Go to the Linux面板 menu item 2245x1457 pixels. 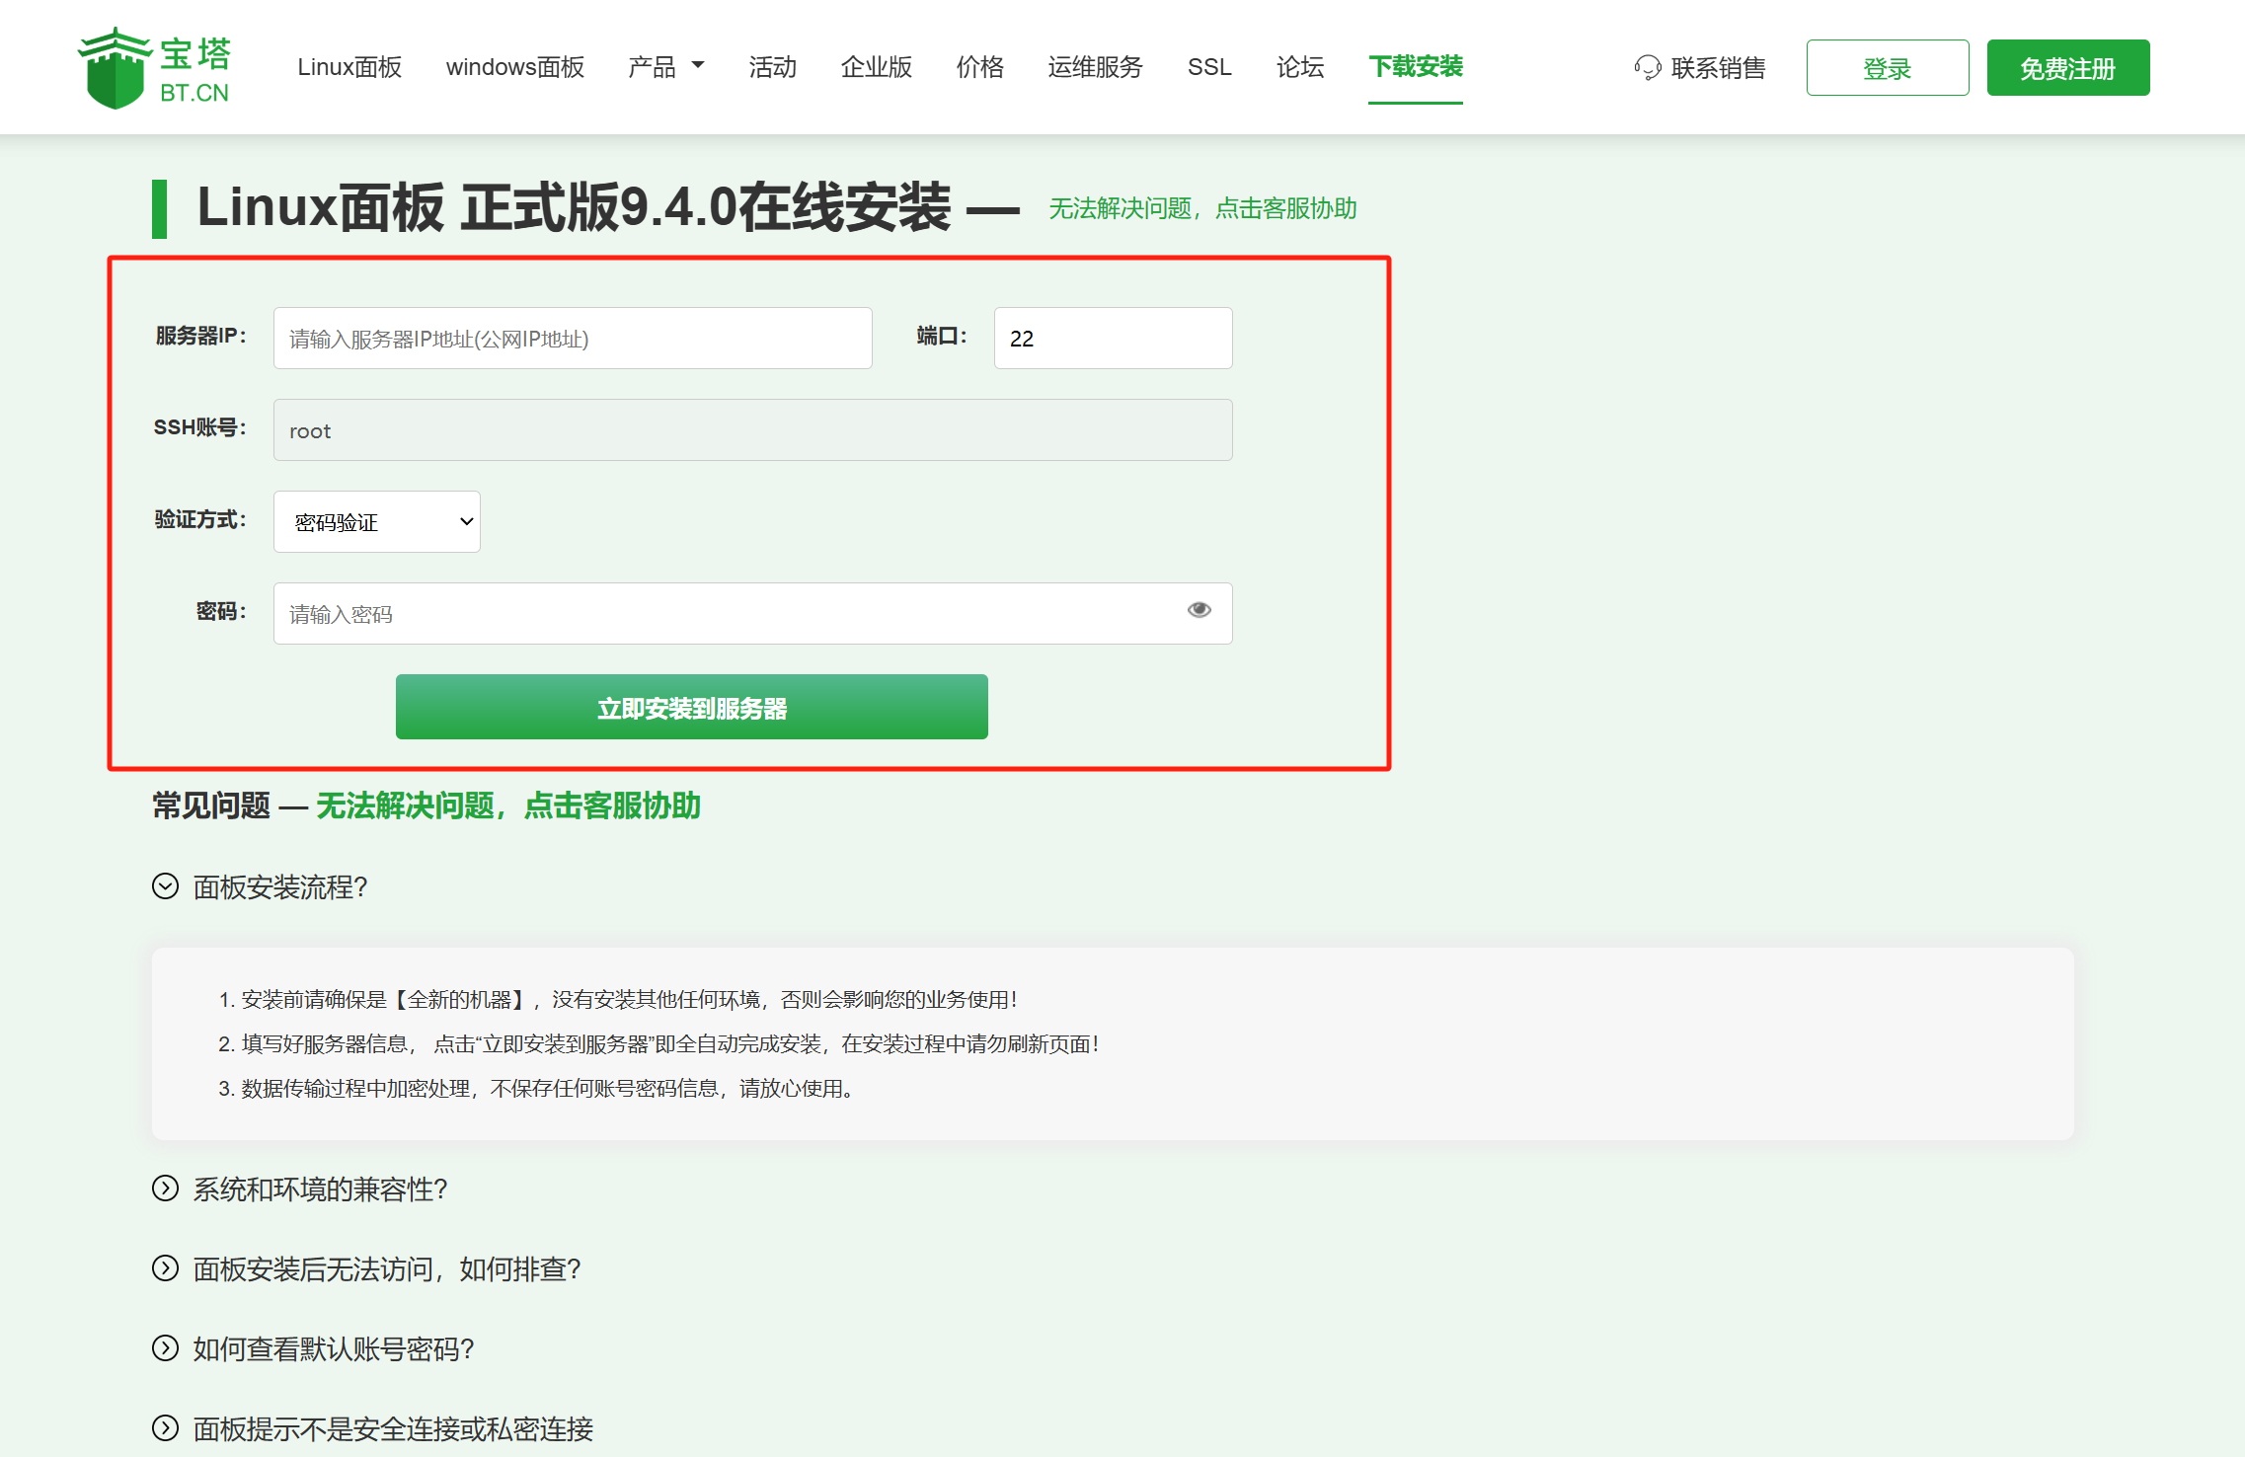349,67
